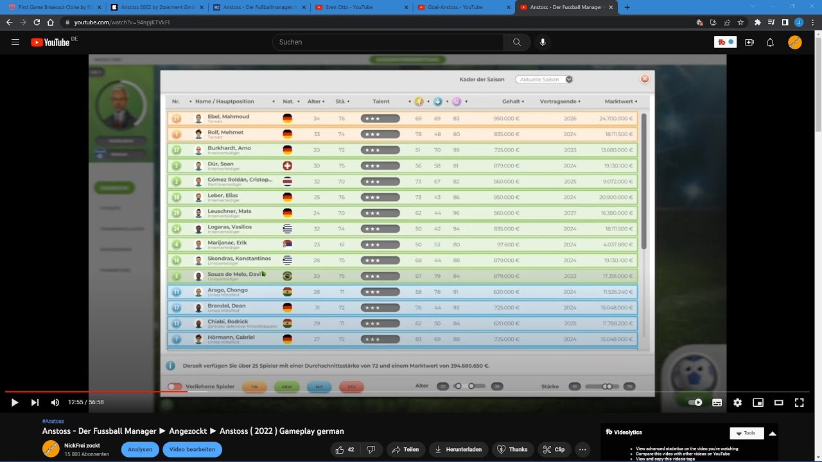This screenshot has height=462, width=822.
Task: Toggle the TW position filter
Action: point(254,387)
